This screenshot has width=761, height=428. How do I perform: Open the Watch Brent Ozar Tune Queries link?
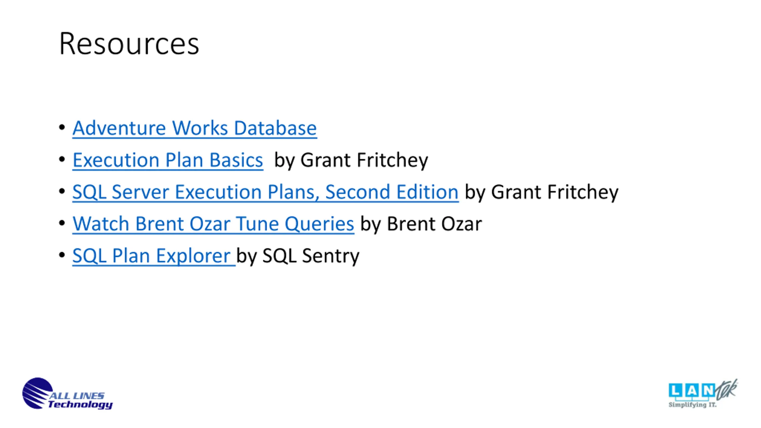(x=213, y=224)
